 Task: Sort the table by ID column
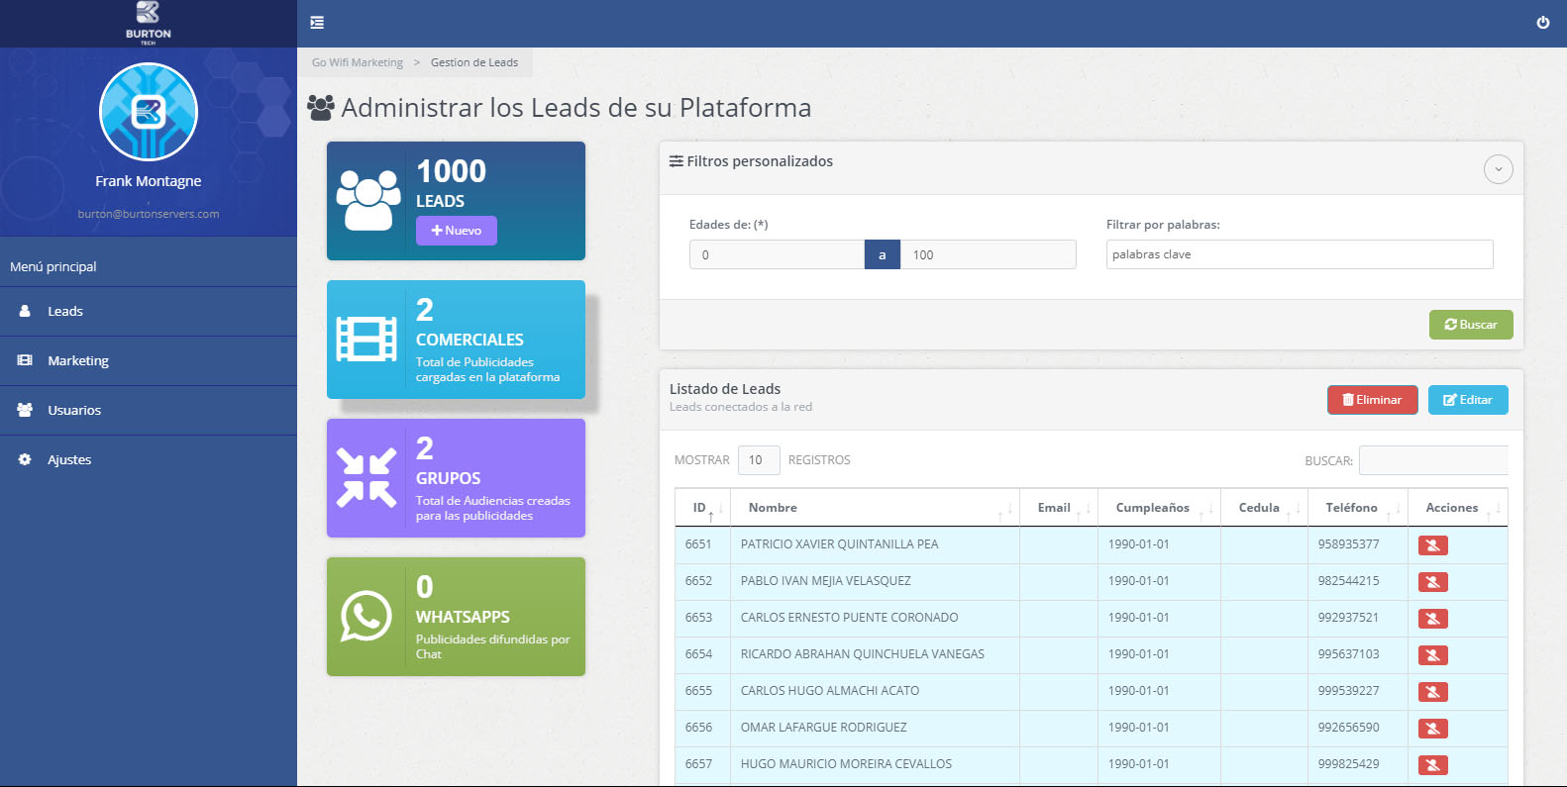pos(702,508)
